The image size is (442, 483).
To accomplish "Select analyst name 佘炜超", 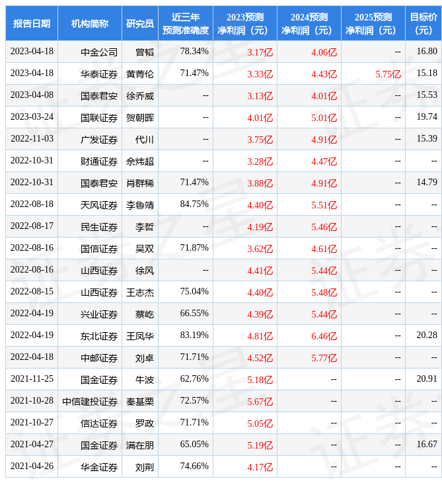I will 140,161.
